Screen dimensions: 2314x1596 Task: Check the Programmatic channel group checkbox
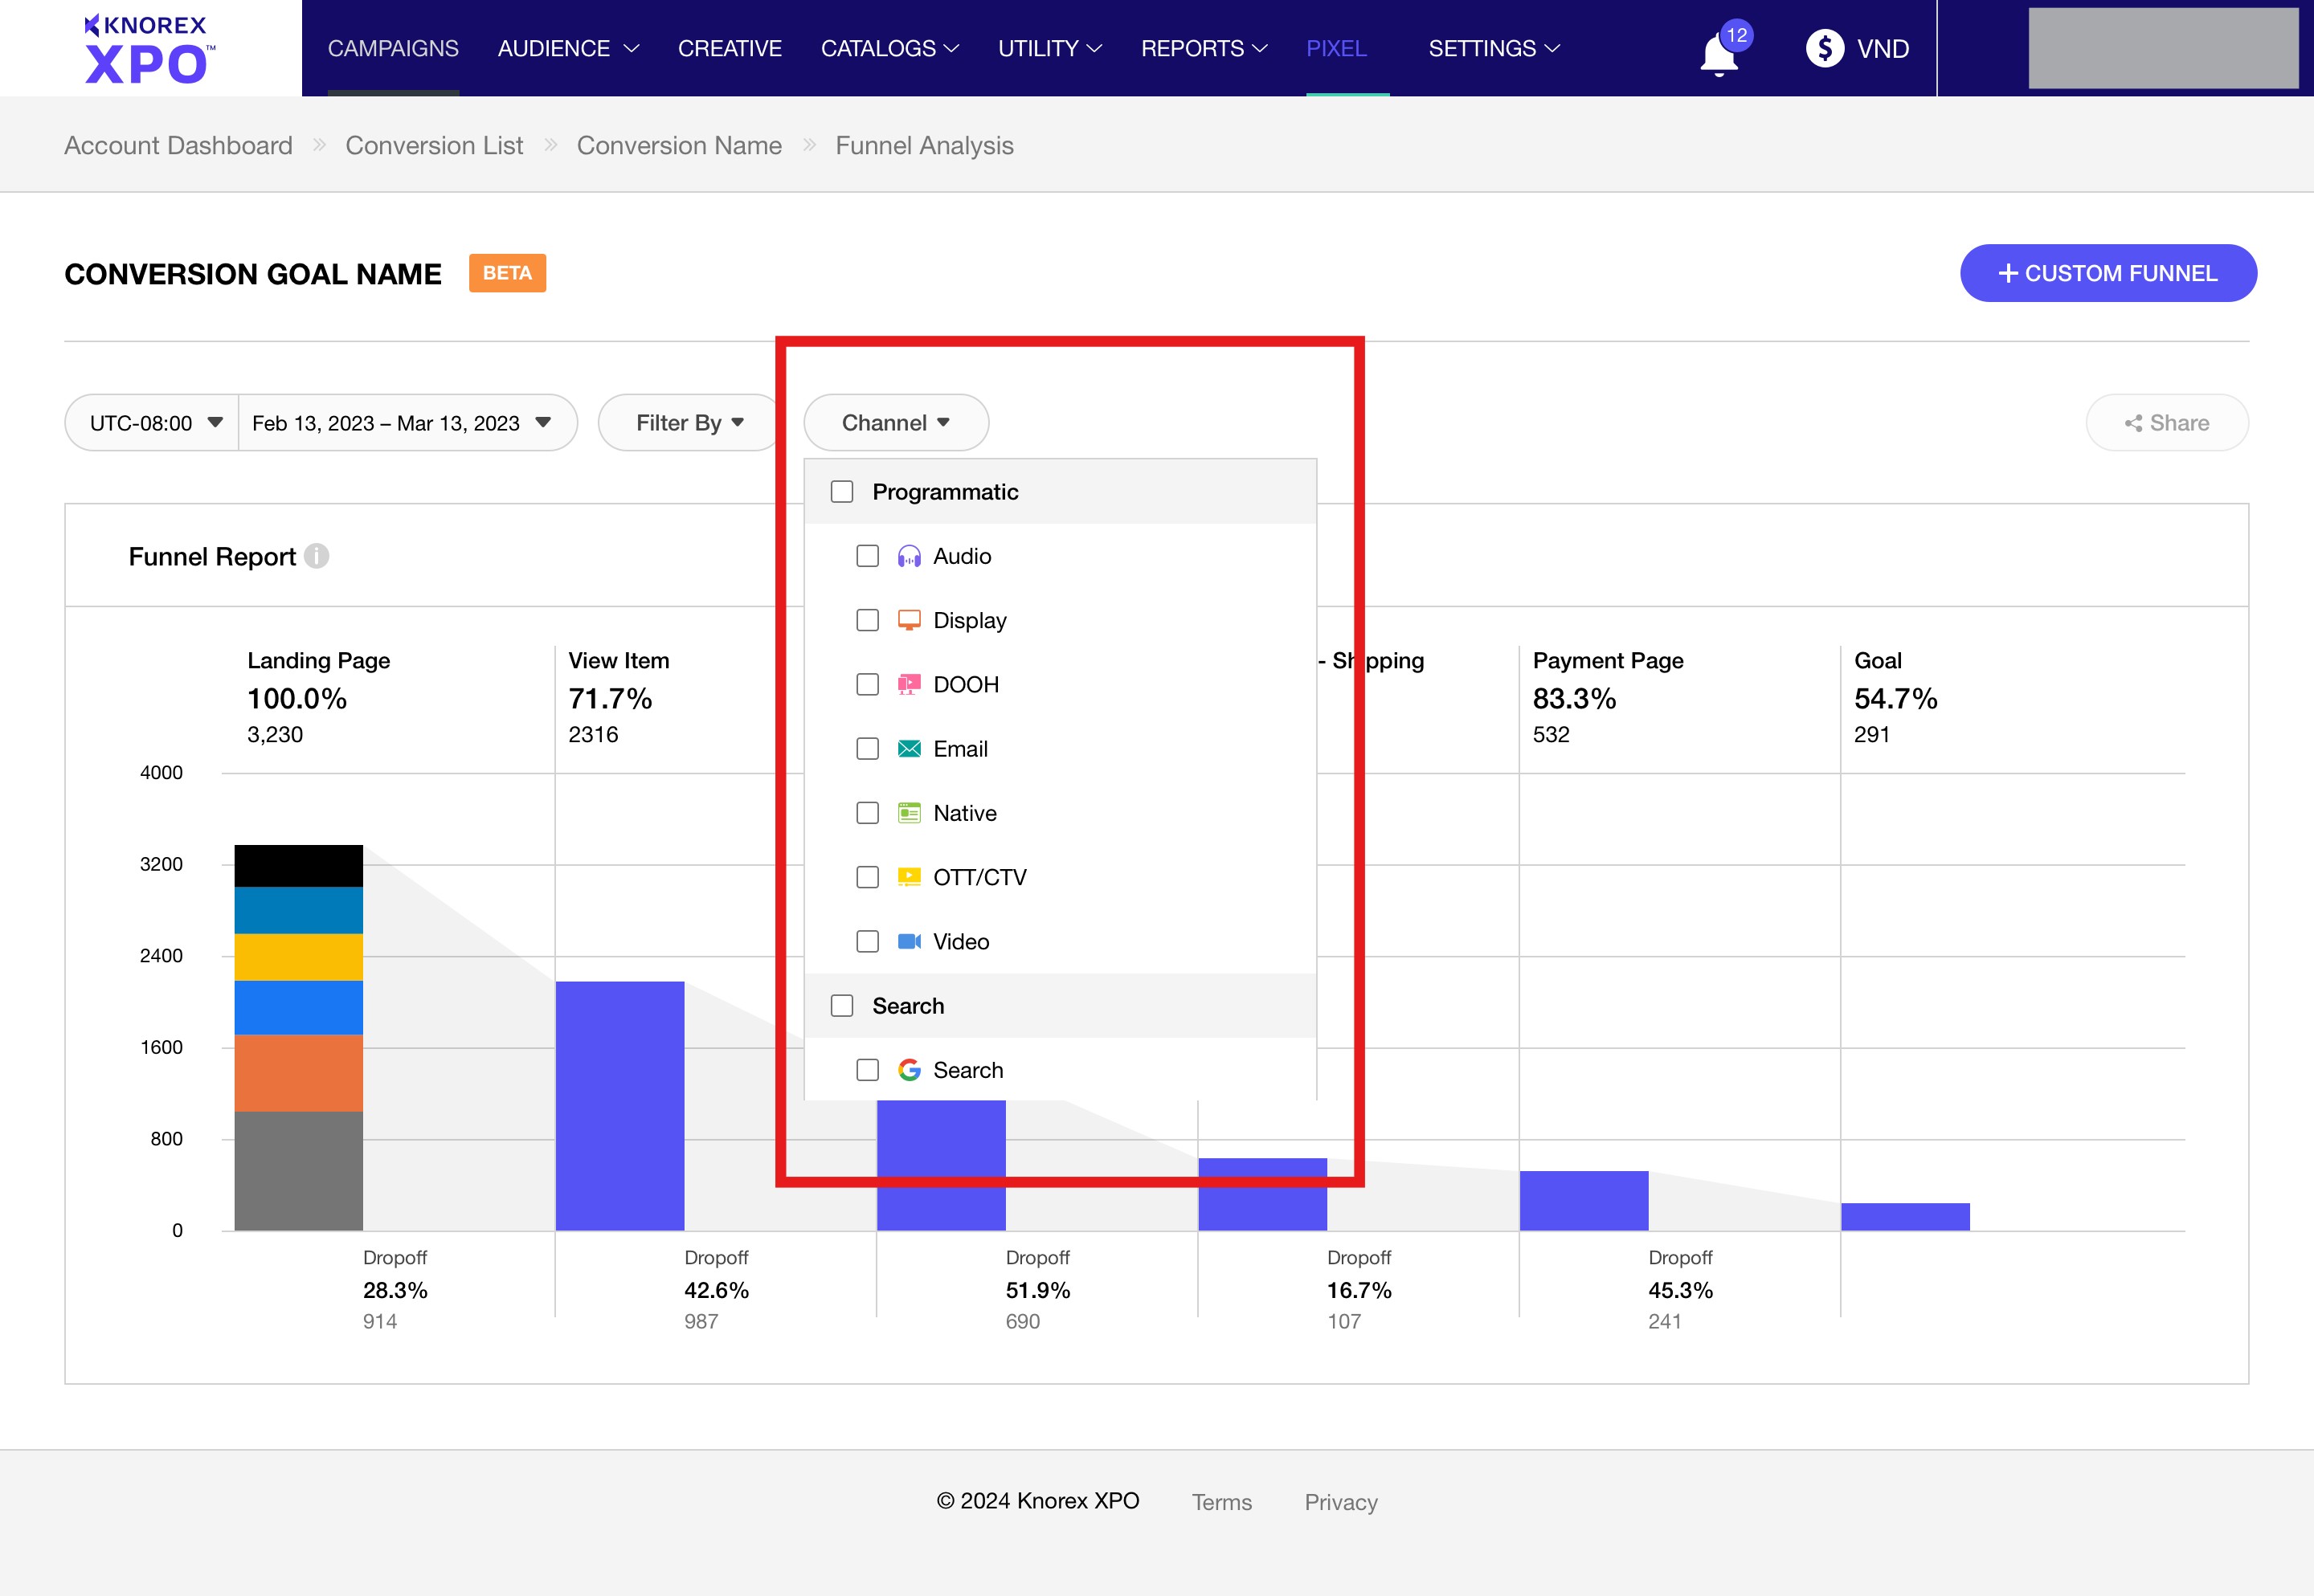click(x=841, y=491)
